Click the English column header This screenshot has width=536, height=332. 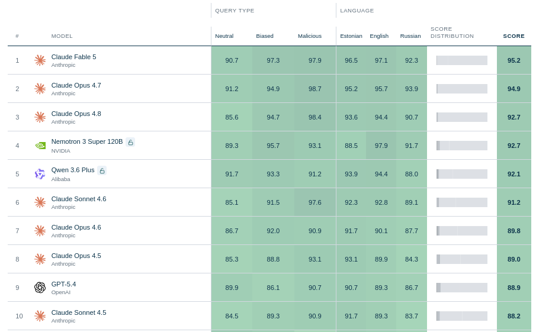tap(379, 36)
